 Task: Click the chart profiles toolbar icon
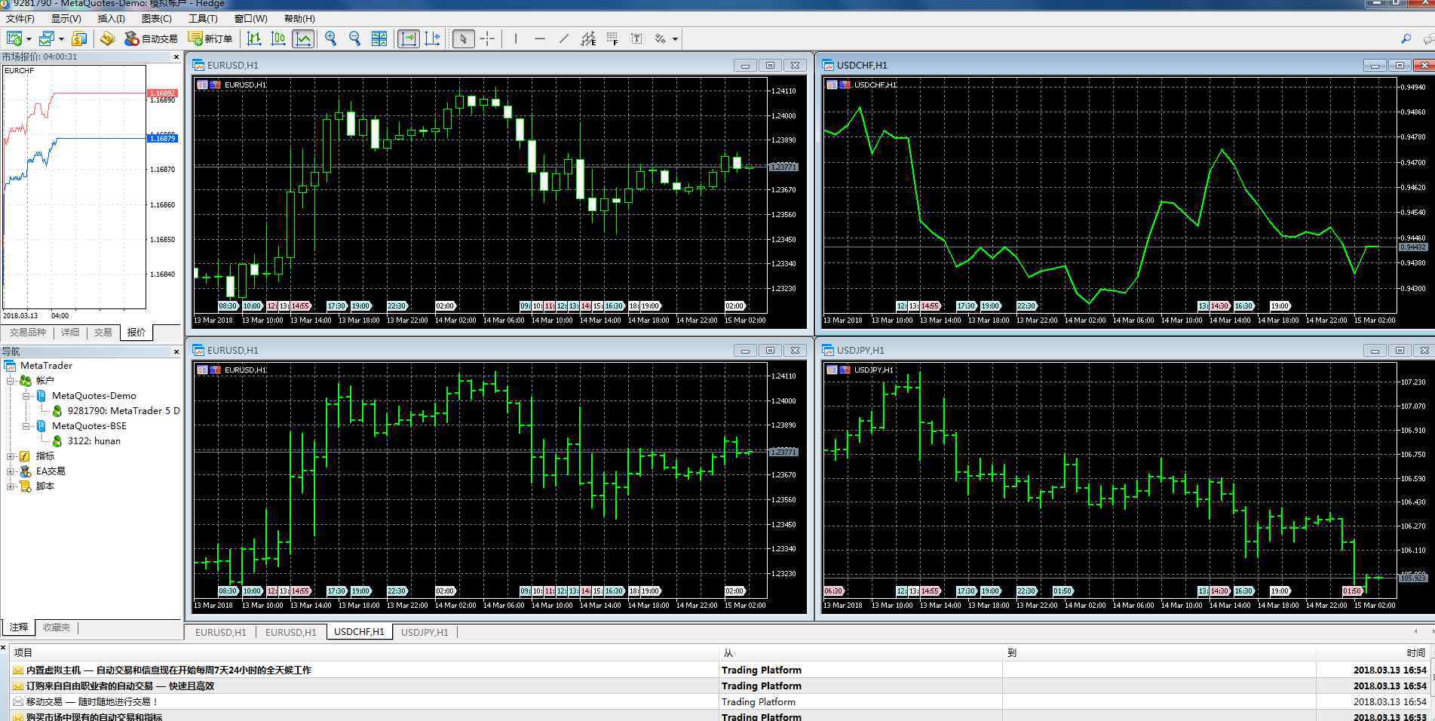click(x=47, y=38)
